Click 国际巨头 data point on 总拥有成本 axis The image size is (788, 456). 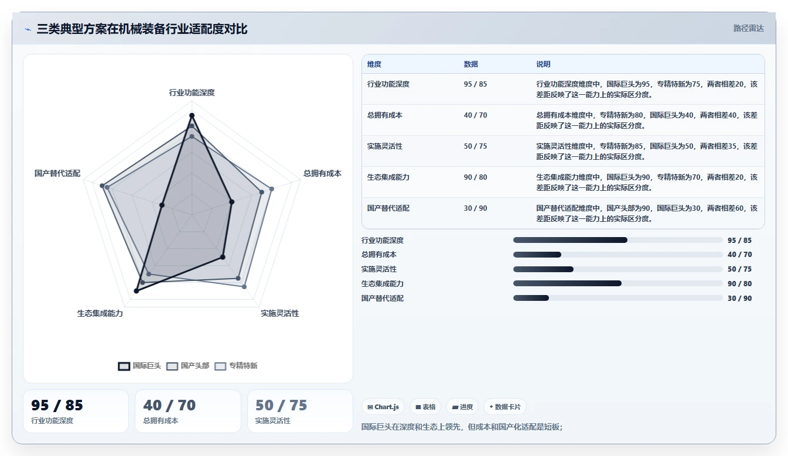click(231, 202)
